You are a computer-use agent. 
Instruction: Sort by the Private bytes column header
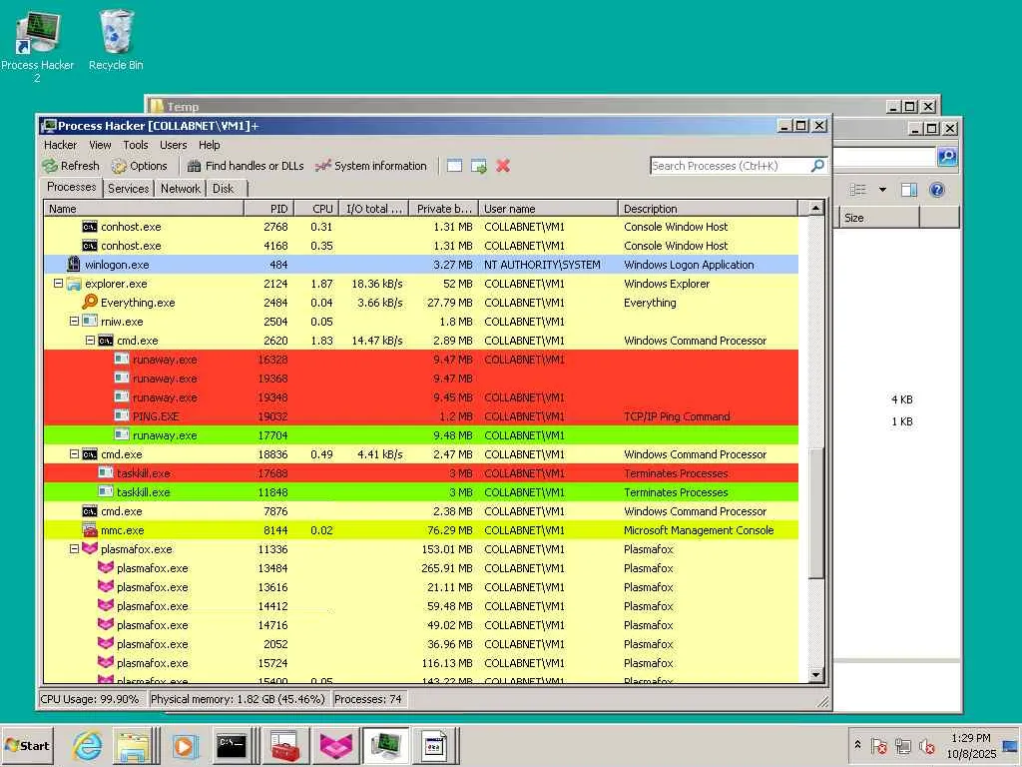(x=444, y=209)
